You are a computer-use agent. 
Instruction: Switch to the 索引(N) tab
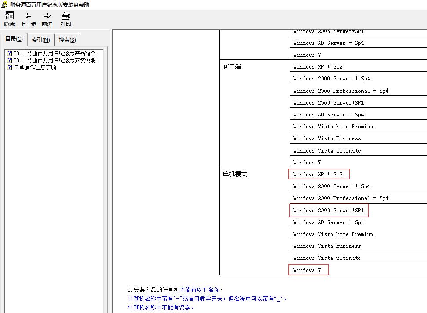pos(41,40)
